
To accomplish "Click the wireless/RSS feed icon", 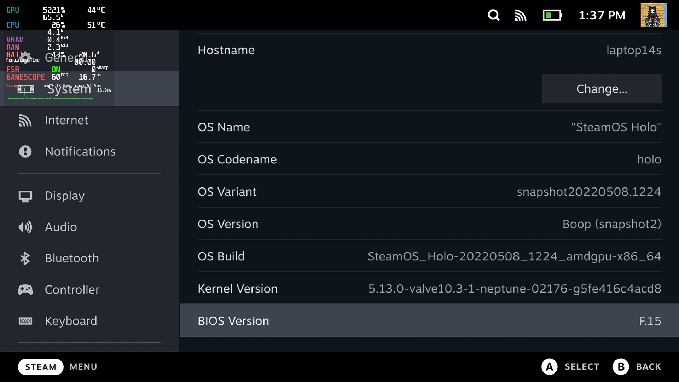I will (521, 15).
